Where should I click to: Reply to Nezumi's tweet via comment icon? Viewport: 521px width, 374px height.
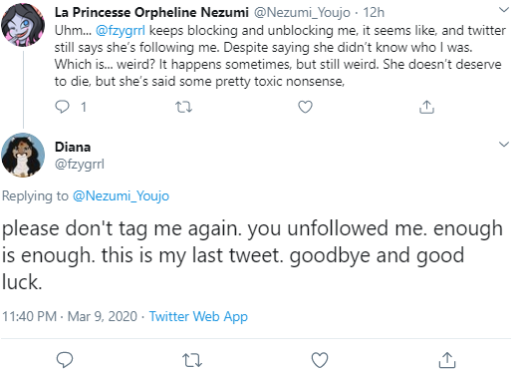tap(62, 107)
